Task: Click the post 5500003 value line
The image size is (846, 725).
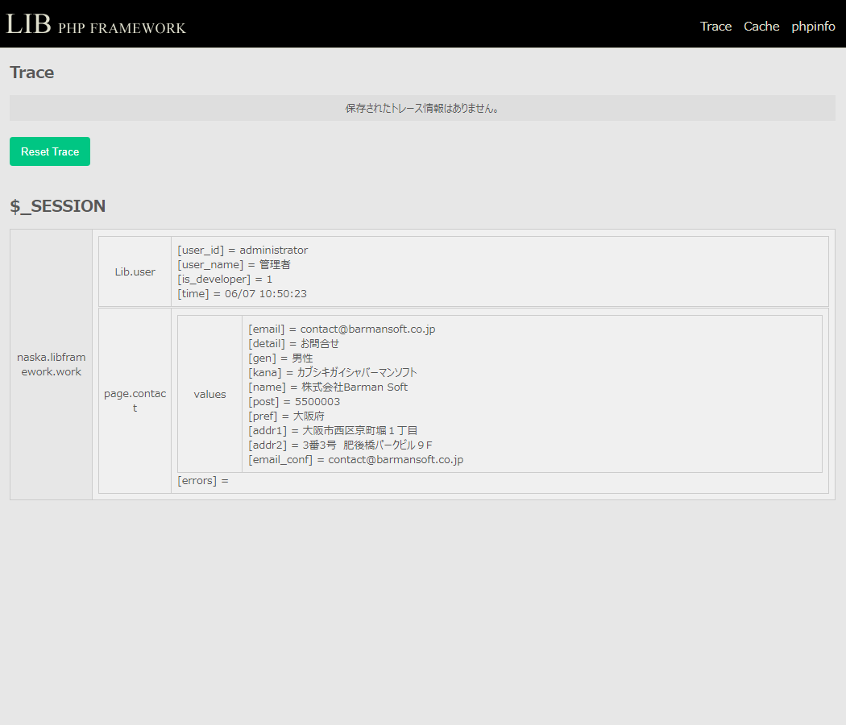Action: 294,402
